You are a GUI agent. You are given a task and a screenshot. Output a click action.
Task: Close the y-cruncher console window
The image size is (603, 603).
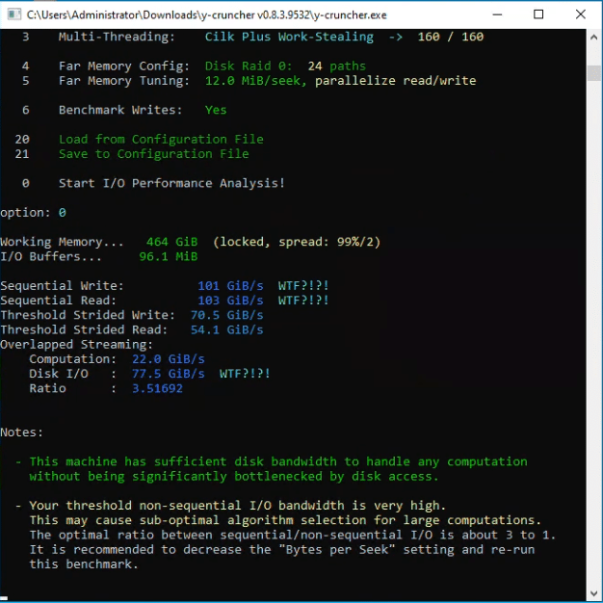tap(580, 14)
